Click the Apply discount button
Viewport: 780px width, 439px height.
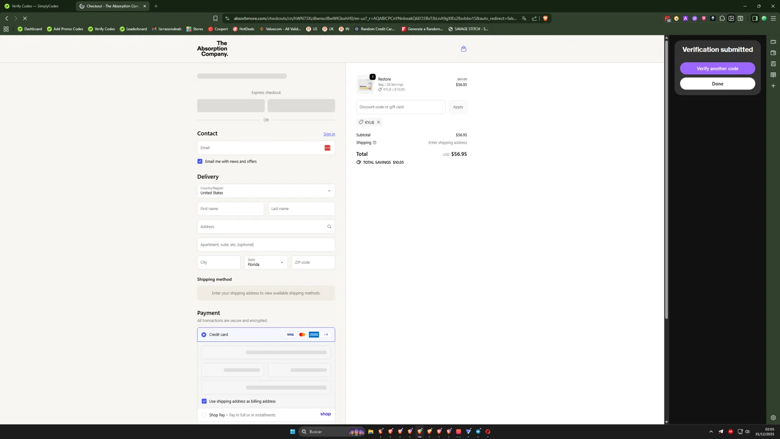tap(458, 107)
